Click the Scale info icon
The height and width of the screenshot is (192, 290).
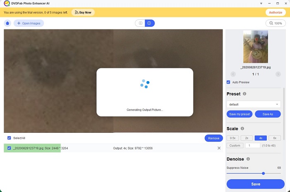click(242, 129)
